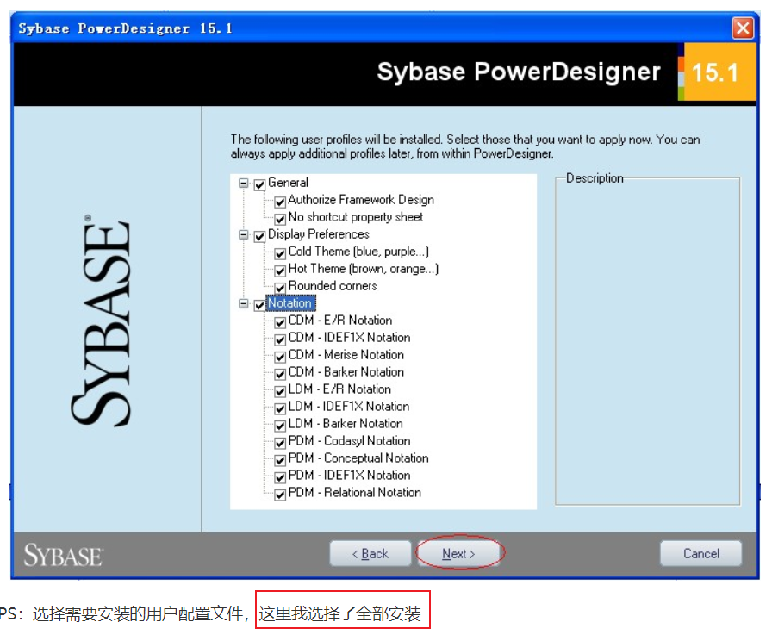Select PDM - Relational Notation text
The height and width of the screenshot is (635, 772).
pyautogui.click(x=354, y=493)
